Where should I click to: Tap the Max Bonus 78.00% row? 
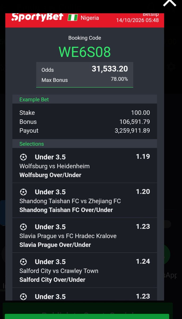(x=85, y=80)
